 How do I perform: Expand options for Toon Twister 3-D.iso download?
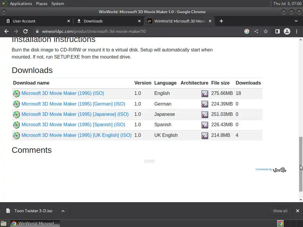pyautogui.click(x=63, y=211)
